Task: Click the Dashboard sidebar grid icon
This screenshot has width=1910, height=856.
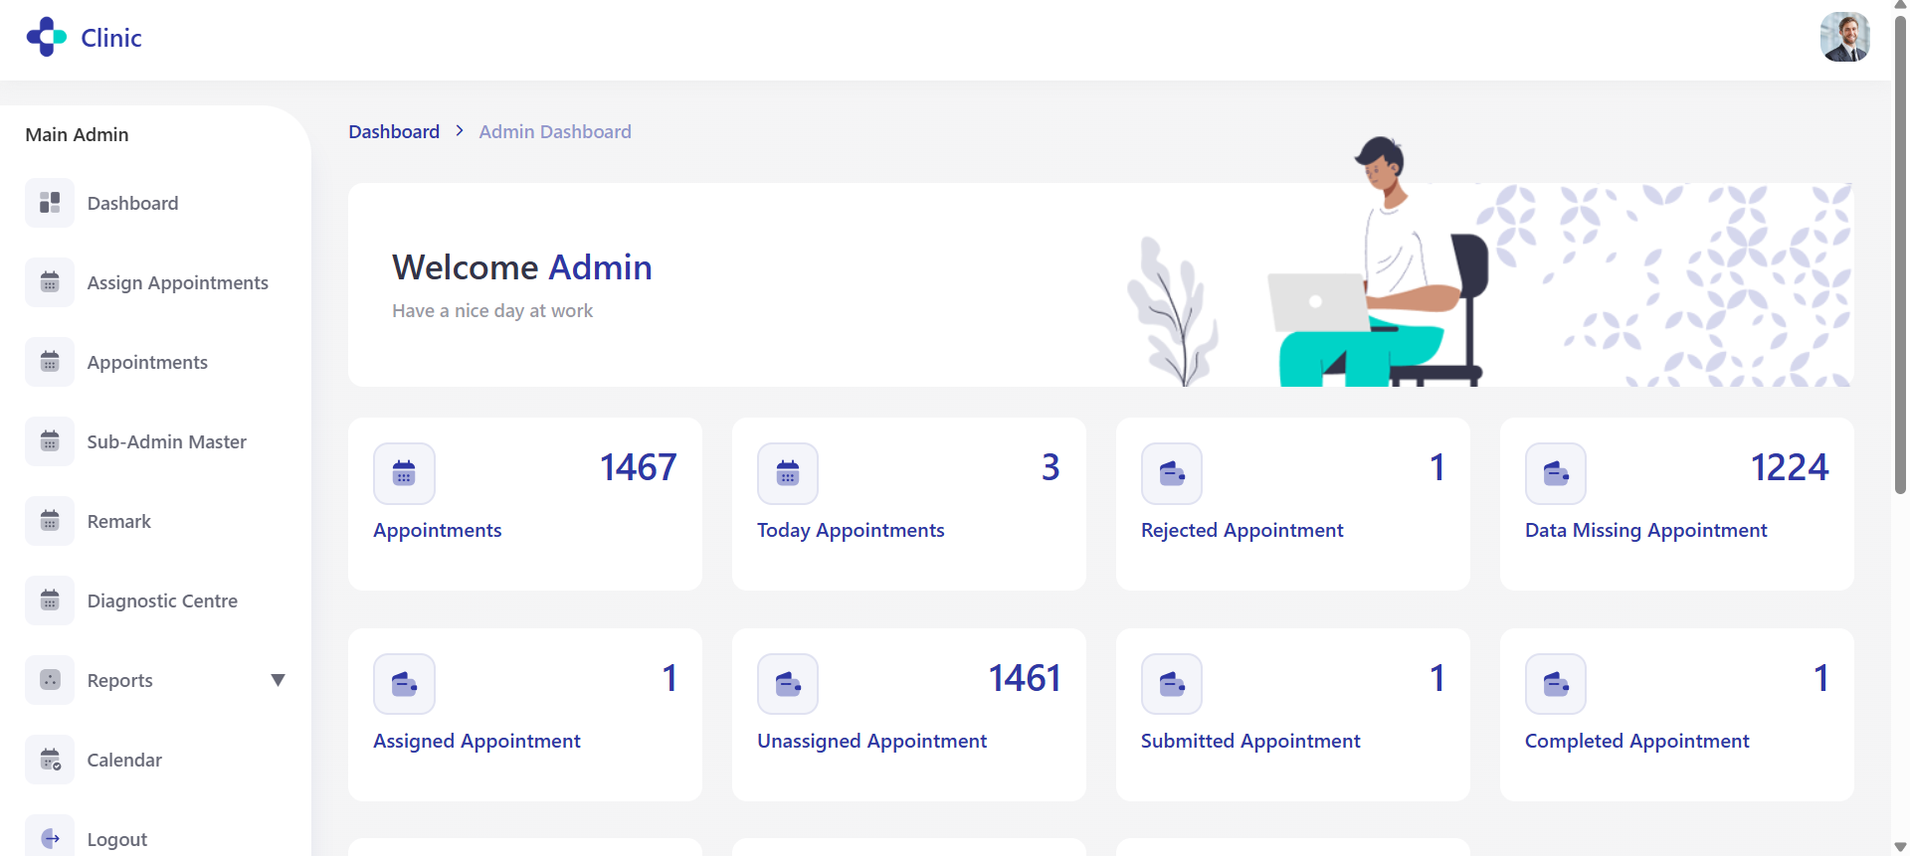Action: (50, 203)
